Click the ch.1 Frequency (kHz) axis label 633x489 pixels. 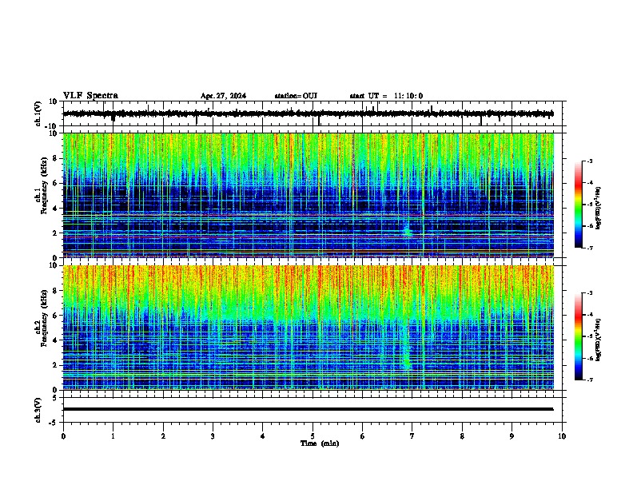click(42, 186)
